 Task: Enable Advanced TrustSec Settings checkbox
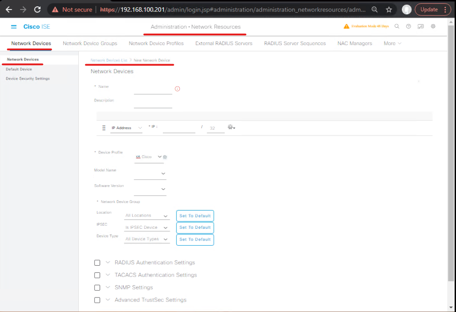pyautogui.click(x=97, y=300)
